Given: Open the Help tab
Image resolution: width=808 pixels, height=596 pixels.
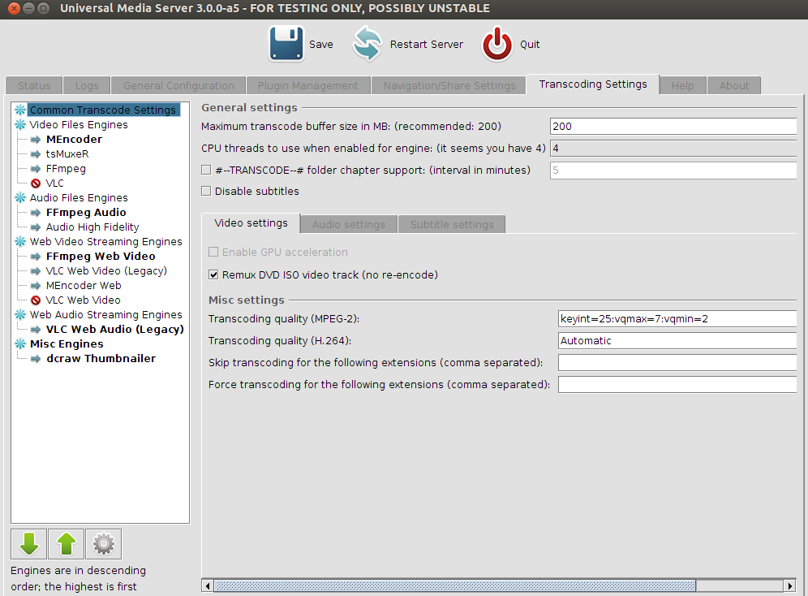Looking at the screenshot, I should point(682,85).
